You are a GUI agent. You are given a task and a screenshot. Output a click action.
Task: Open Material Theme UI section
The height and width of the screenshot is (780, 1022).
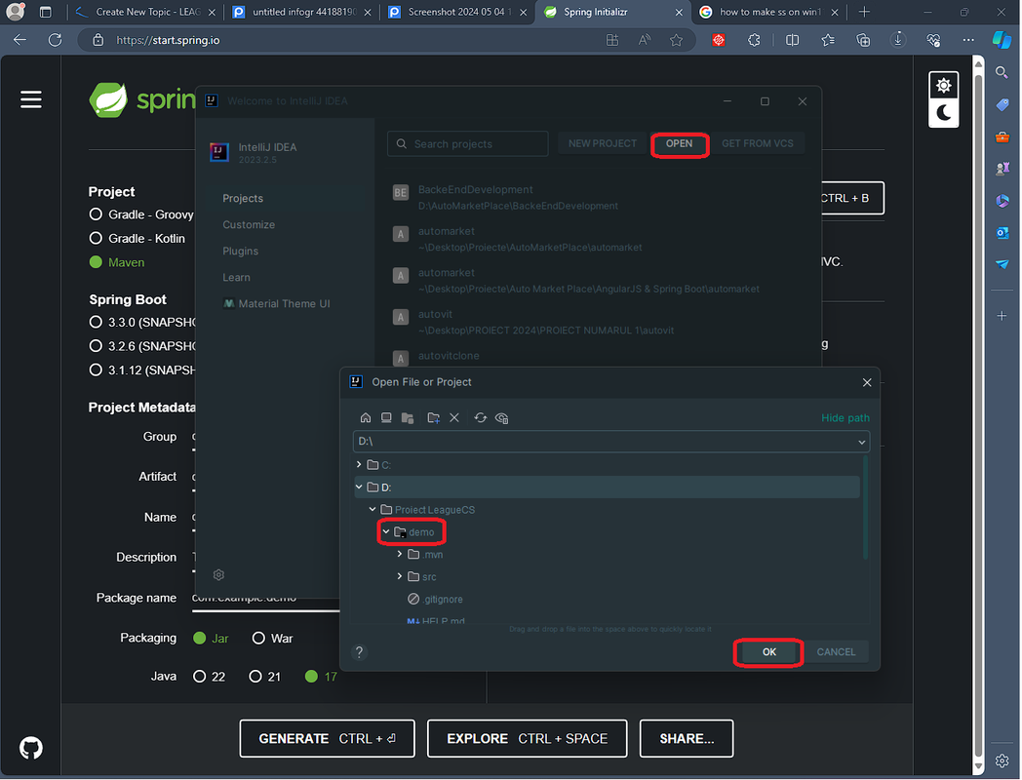click(x=277, y=303)
